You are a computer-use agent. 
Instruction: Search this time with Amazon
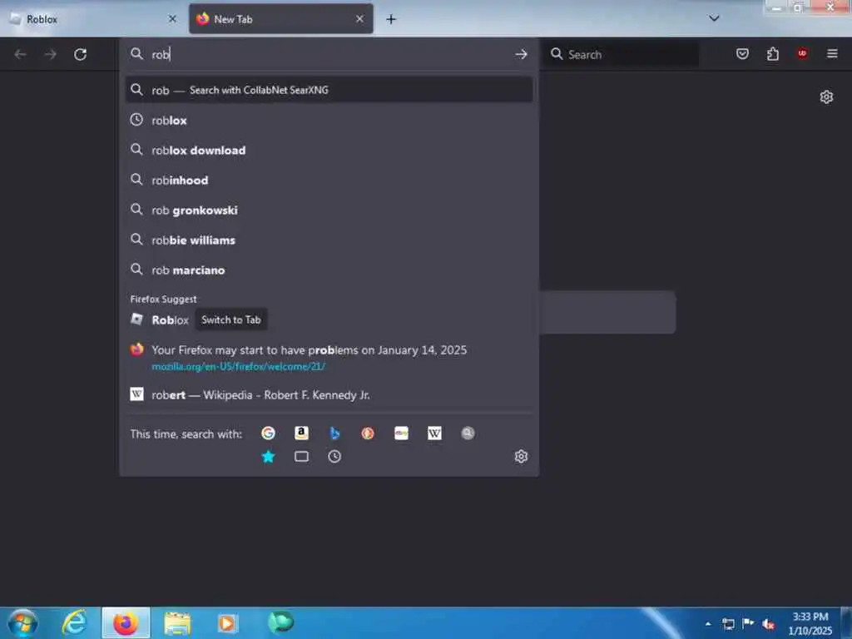tap(301, 433)
